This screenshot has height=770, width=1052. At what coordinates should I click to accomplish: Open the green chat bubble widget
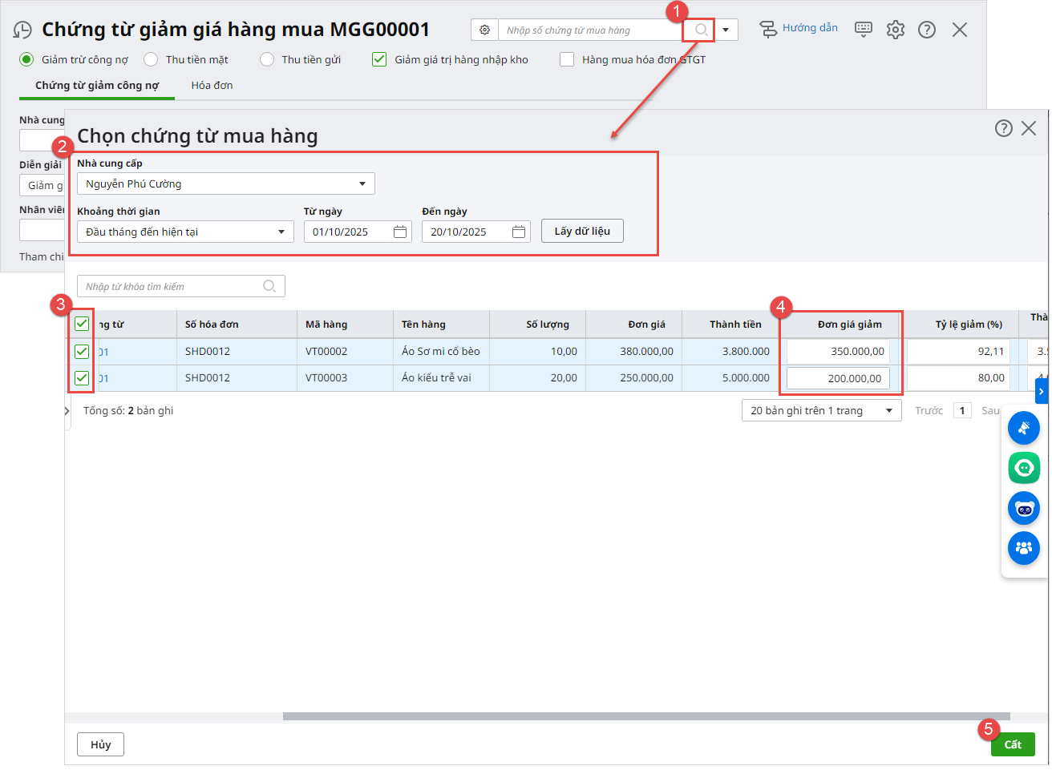[x=1024, y=468]
